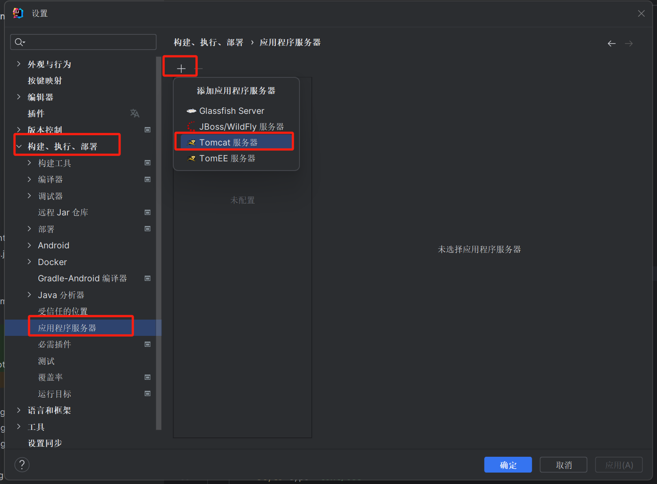Select 远程 Jar 仓库 in the tree
657x484 pixels.
[63, 212]
